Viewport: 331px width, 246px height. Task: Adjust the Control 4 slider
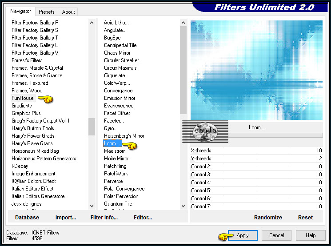(x=256, y=183)
